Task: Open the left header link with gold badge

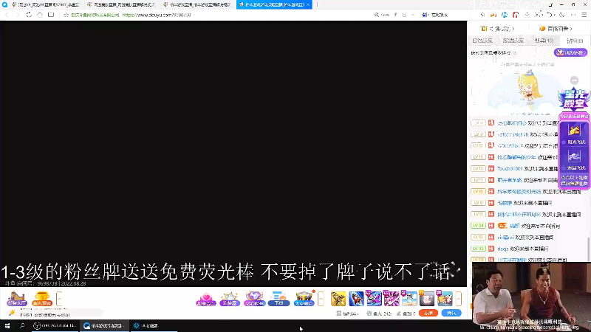Action: 497,29
